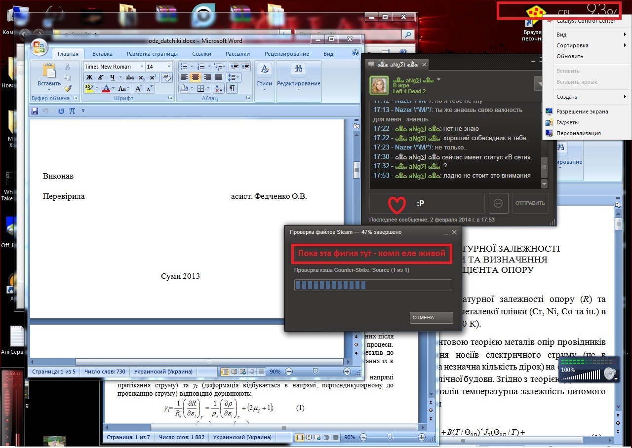Click the Save floppy icon in quick access bar
This screenshot has width=632, height=448.
click(x=35, y=111)
